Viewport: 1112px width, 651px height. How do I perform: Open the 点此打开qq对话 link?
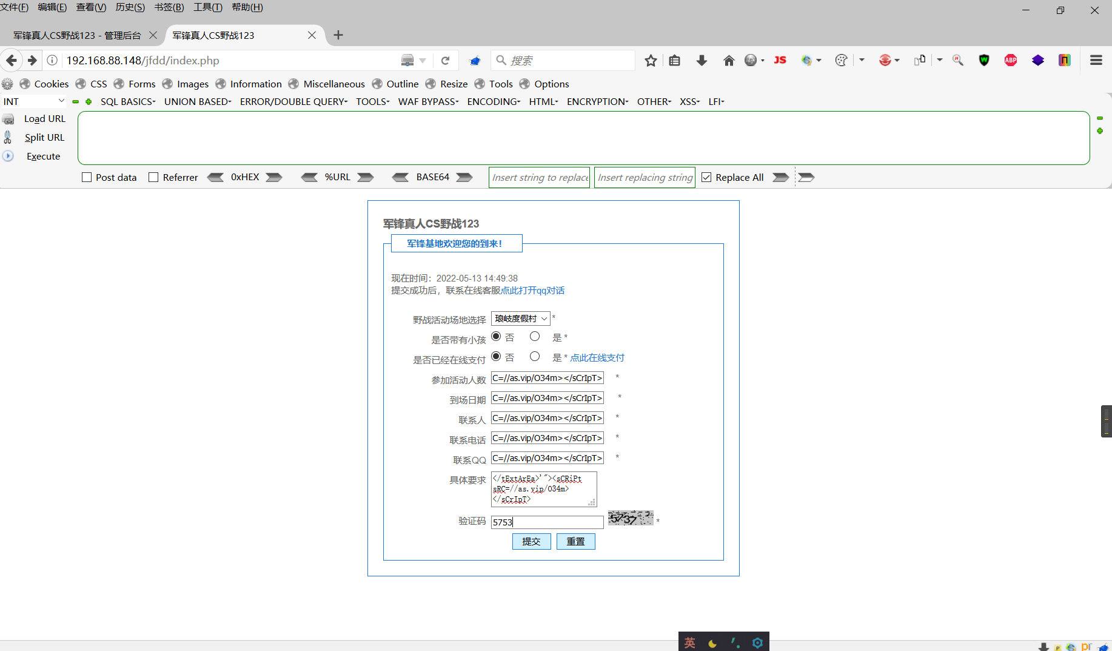[532, 291]
